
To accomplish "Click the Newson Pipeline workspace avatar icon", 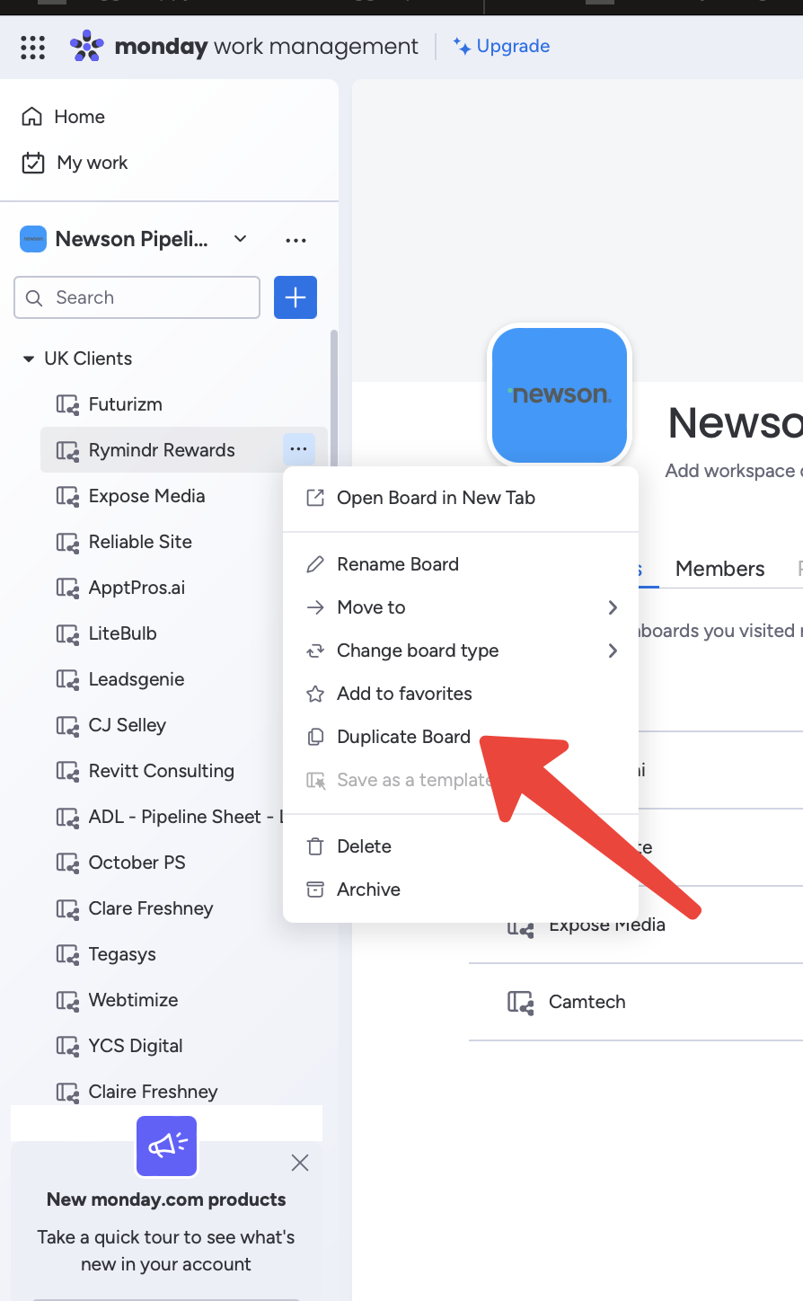I will tap(33, 239).
